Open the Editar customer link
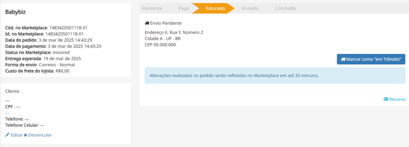This screenshot has height=147, width=409. pyautogui.click(x=16, y=135)
